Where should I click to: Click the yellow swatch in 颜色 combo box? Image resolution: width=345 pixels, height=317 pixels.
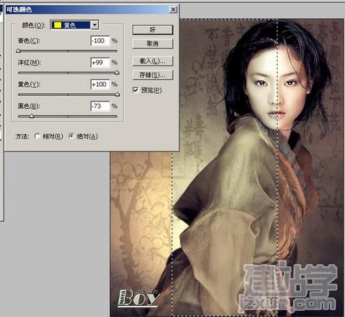coord(58,25)
